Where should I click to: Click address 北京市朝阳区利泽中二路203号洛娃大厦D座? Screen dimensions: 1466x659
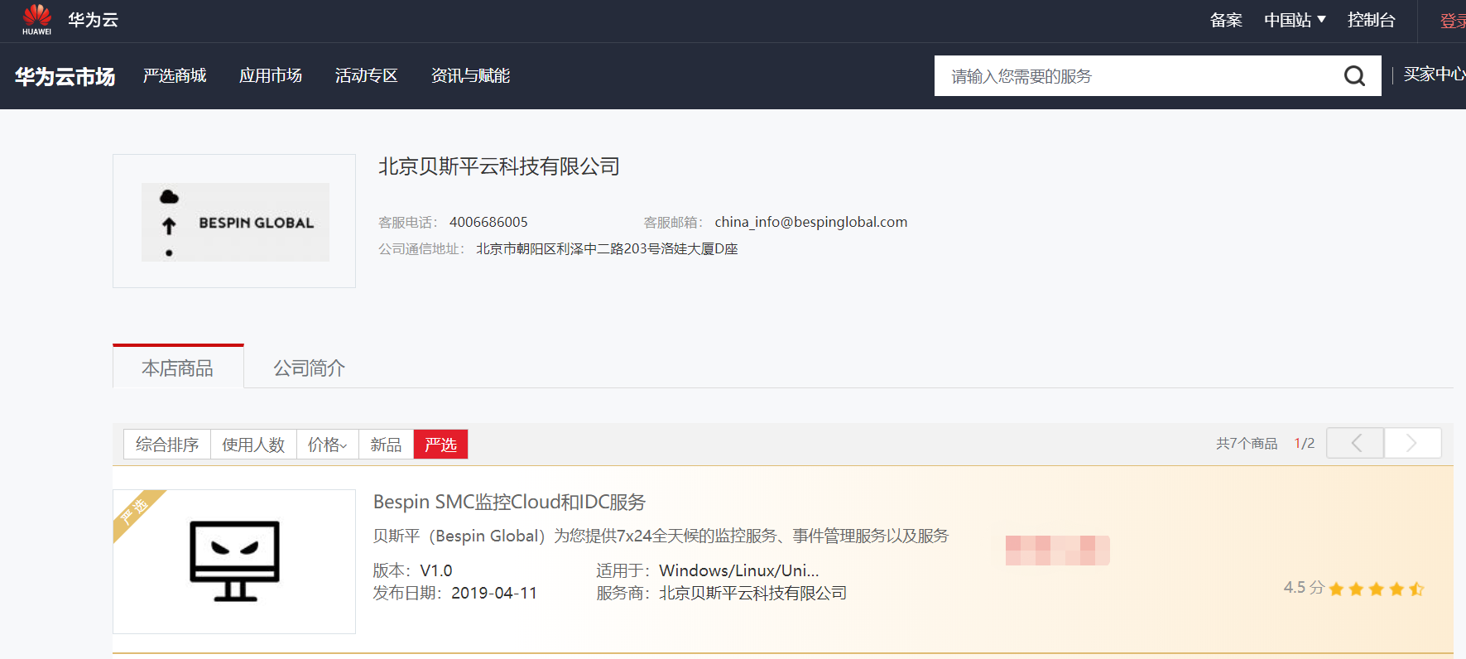point(607,248)
